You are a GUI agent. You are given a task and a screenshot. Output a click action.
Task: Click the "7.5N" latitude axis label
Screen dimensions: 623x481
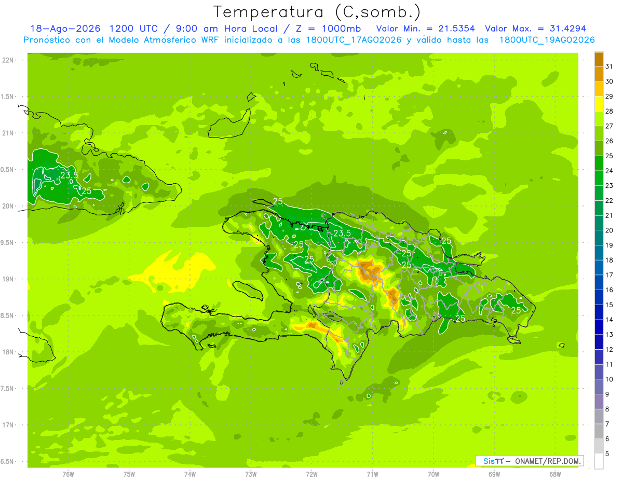[7, 389]
